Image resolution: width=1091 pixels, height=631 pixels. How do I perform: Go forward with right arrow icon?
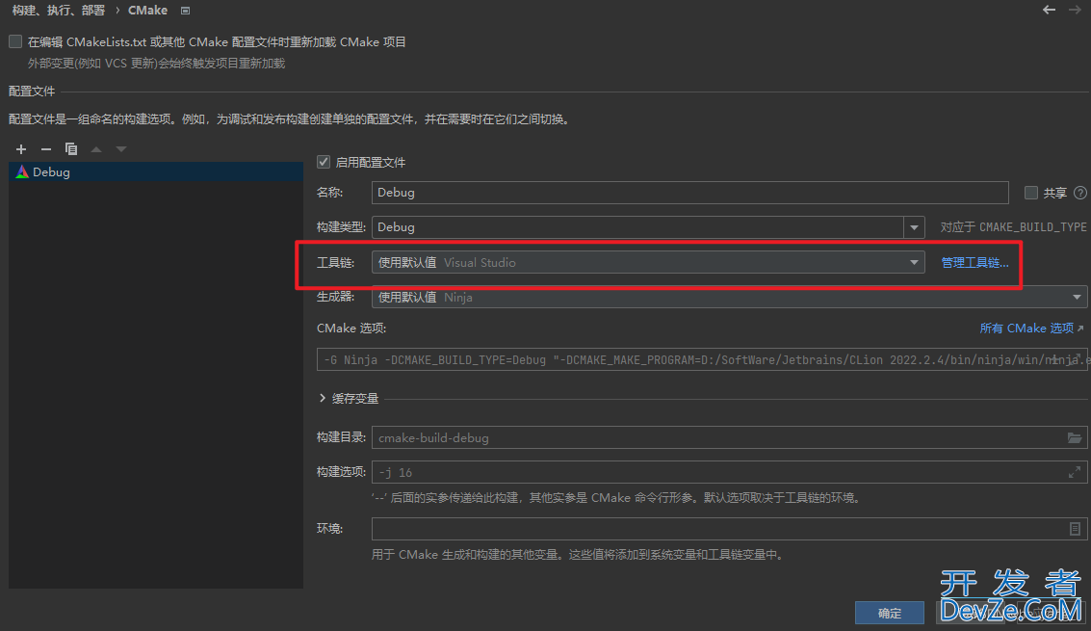[x=1075, y=10]
